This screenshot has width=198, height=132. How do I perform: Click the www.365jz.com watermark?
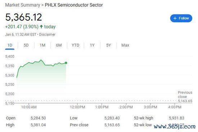pyautogui.click(x=175, y=127)
